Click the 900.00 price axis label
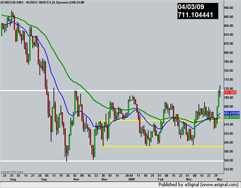 229,8
